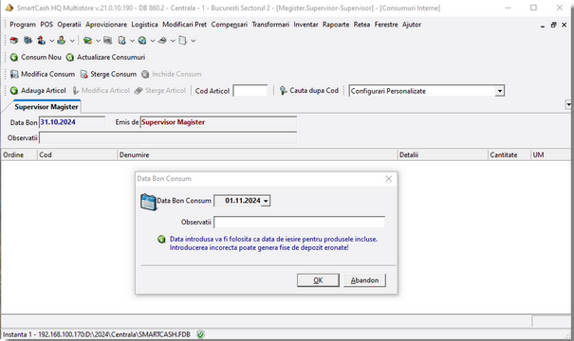
Task: Click the globe toolbar icon
Action: click(142, 41)
